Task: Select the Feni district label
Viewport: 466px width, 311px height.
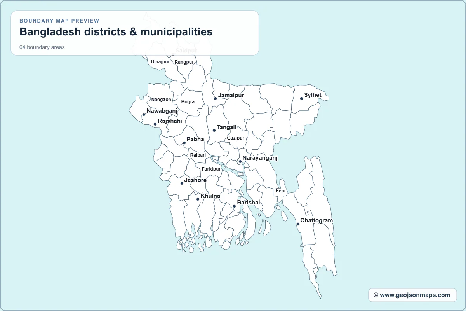Action: point(280,191)
